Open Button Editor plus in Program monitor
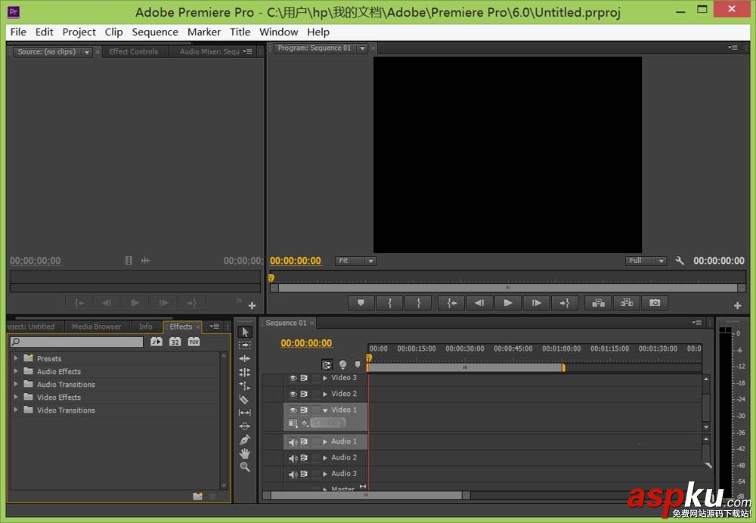Screen dimensions: 756x523 click(x=737, y=305)
